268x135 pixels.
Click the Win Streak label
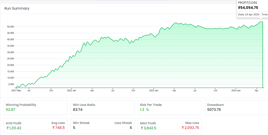tap(81, 123)
